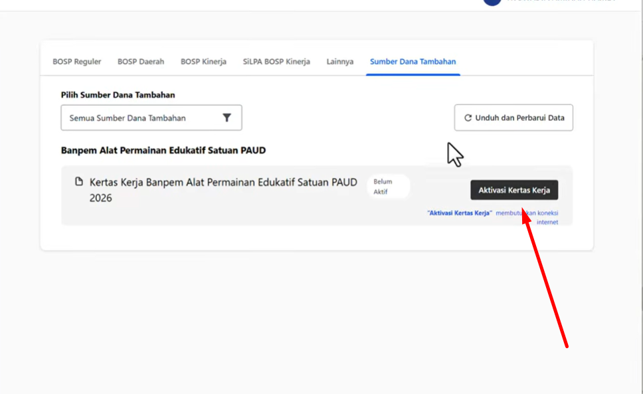Click the "Aktivasi Kertas Kerja" note text

459,213
